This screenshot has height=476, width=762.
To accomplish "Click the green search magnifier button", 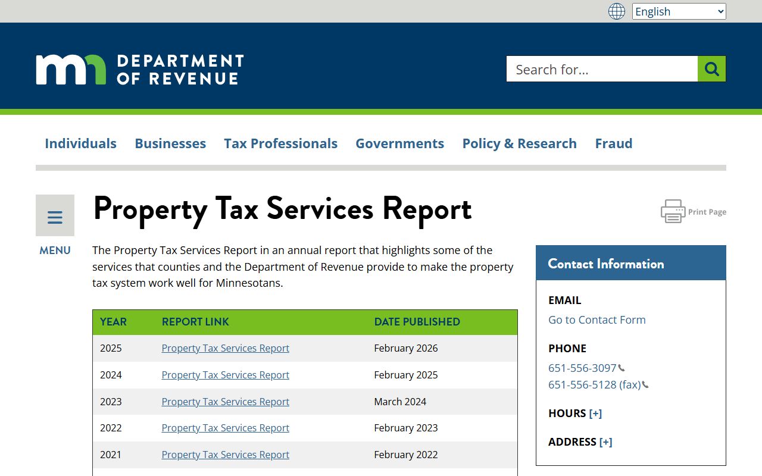I will (712, 69).
